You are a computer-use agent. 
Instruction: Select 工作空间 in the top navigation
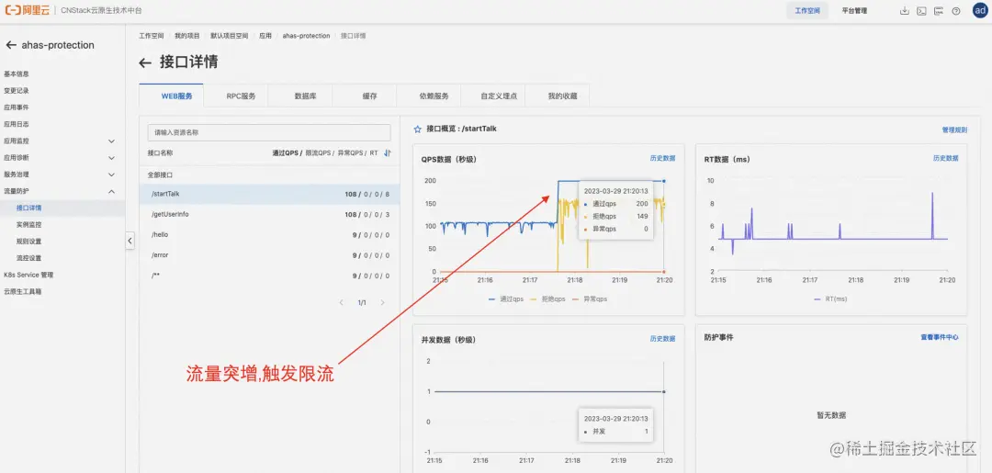(x=807, y=11)
